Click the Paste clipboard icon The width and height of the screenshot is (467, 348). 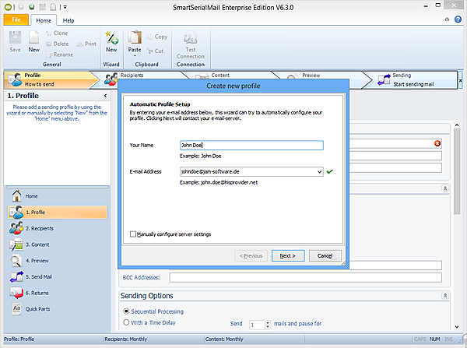135,38
